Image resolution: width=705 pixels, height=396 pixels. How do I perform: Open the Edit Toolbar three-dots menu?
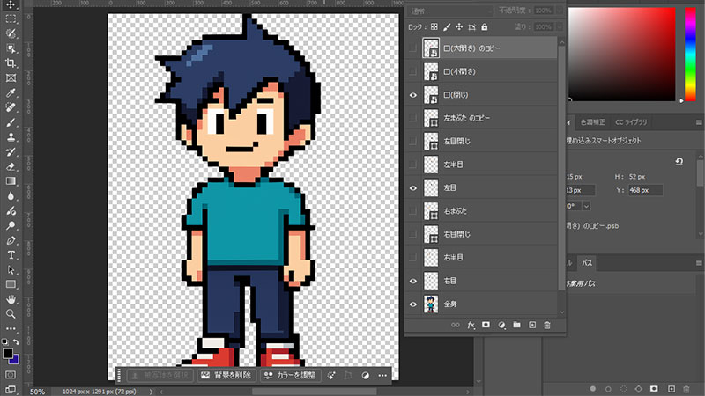11,328
